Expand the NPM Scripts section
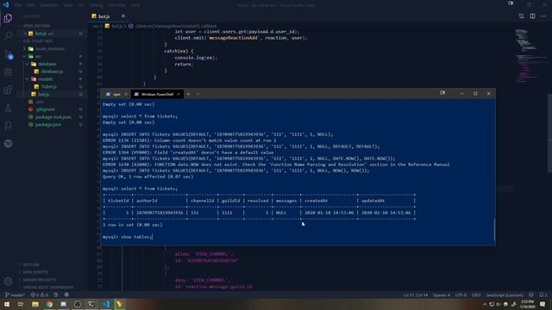This screenshot has height=310, width=552. (35, 272)
